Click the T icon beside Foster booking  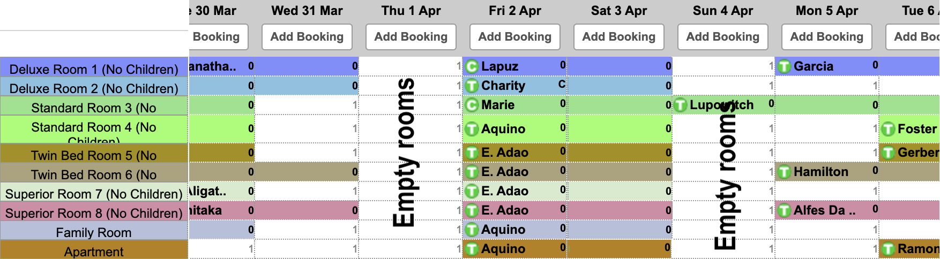(888, 129)
